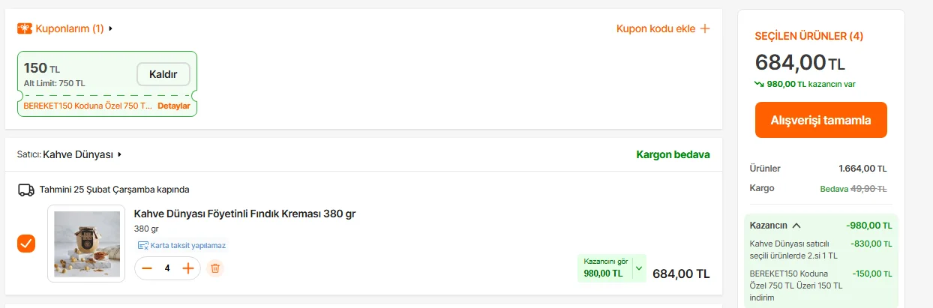Click the plus icon beside Kupon kodu ekle

click(x=704, y=29)
